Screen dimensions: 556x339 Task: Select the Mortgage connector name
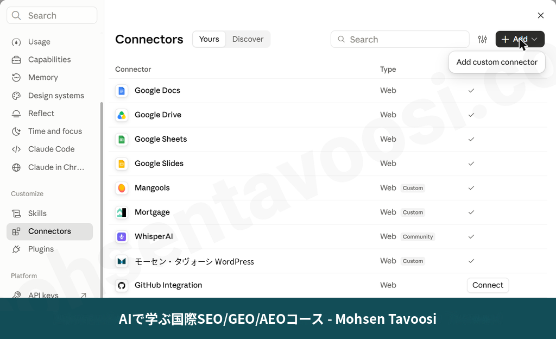click(x=152, y=212)
